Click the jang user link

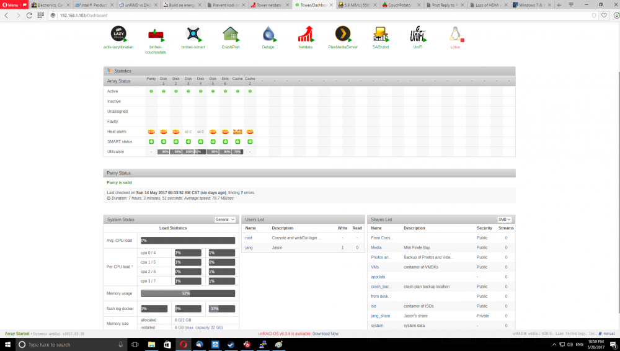pos(249,247)
